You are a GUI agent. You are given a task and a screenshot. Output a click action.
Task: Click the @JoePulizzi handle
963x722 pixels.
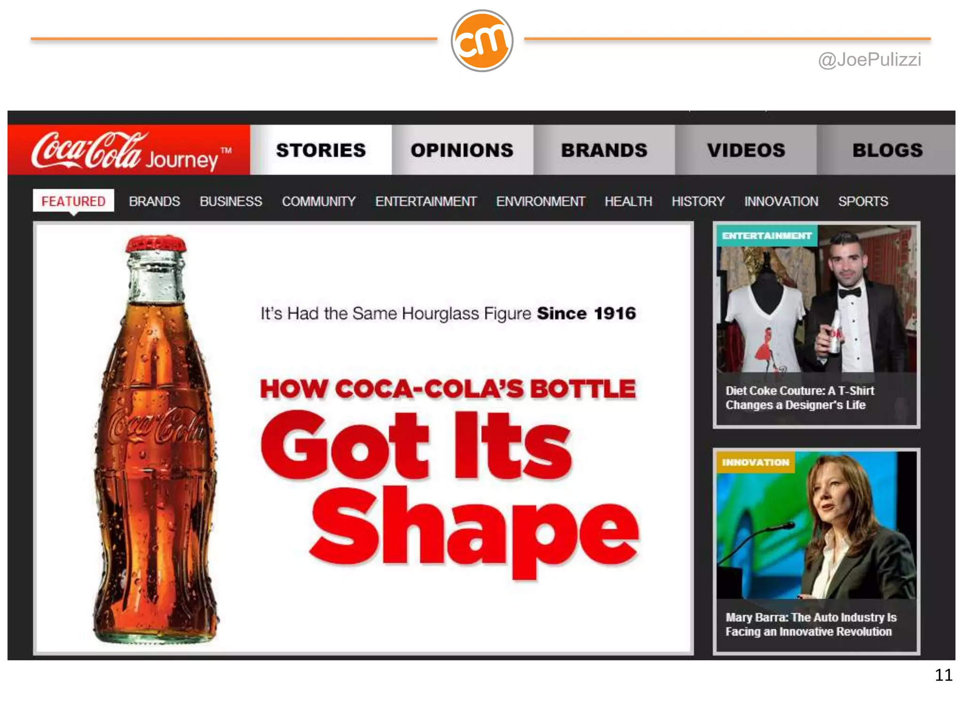pyautogui.click(x=869, y=60)
